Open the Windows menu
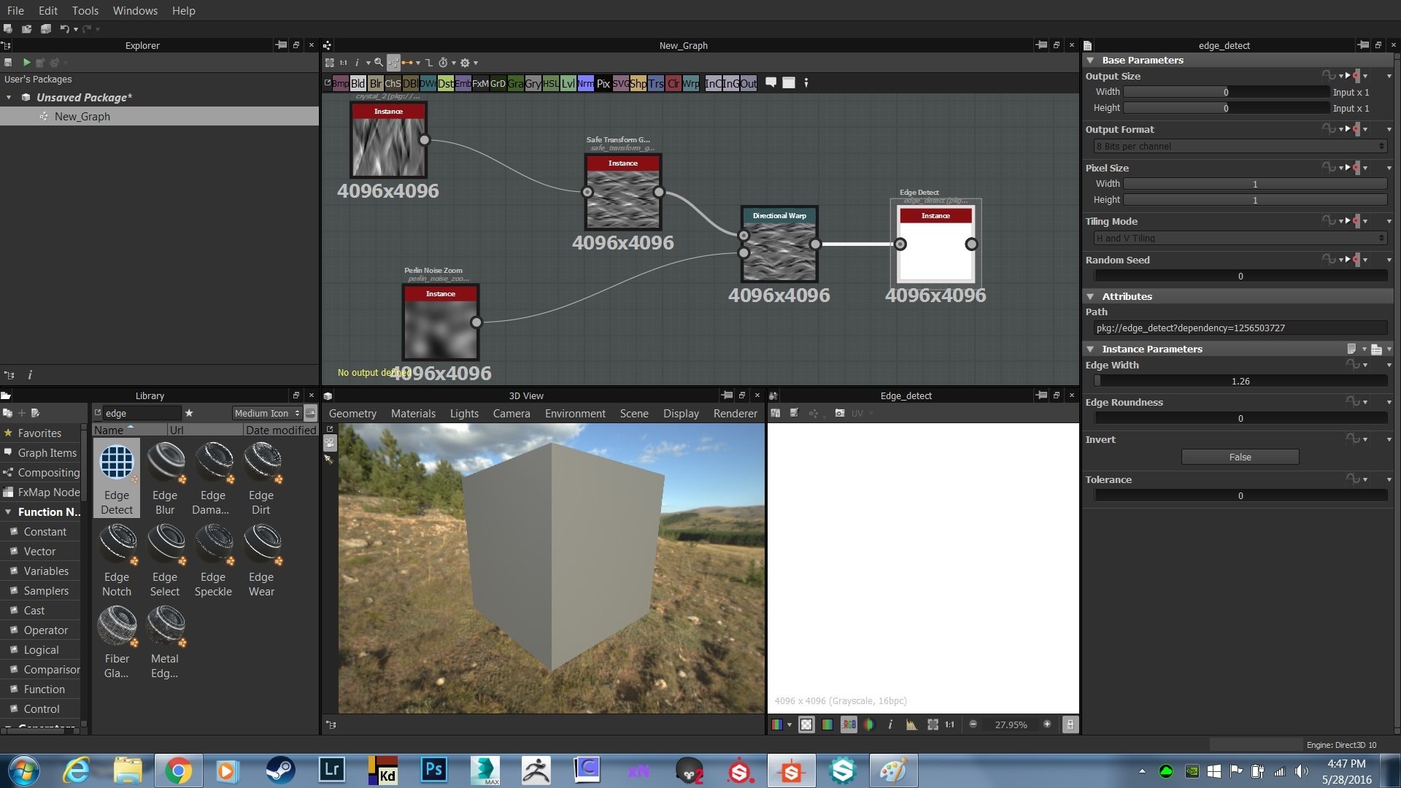Viewport: 1401px width, 788px height. tap(135, 11)
